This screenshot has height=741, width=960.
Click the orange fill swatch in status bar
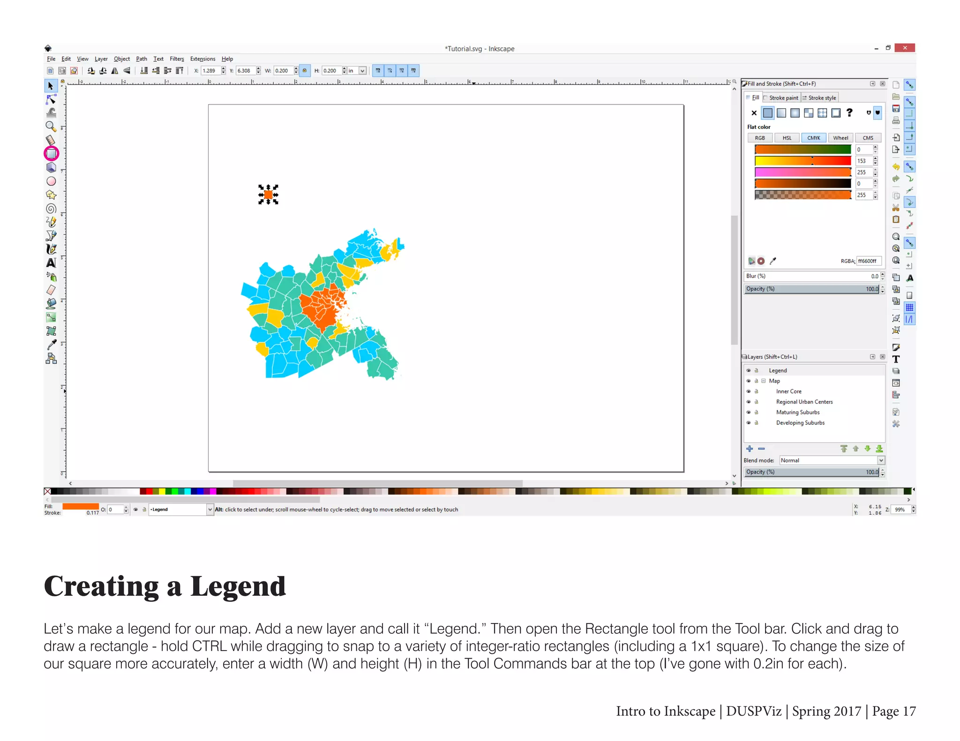coord(80,506)
